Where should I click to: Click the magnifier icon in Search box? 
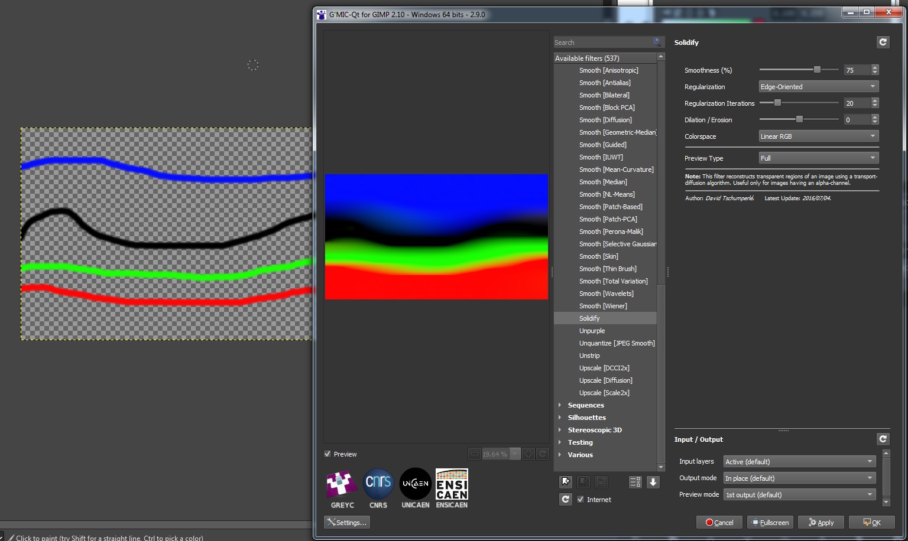pyautogui.click(x=656, y=42)
